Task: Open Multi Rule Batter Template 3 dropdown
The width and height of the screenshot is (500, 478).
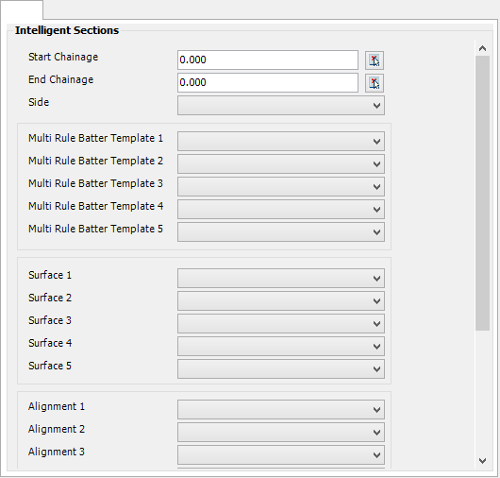Action: (281, 186)
